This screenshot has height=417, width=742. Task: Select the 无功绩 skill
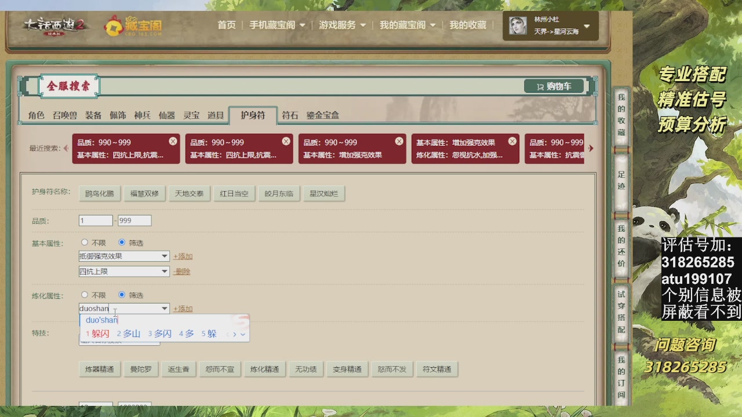point(305,369)
